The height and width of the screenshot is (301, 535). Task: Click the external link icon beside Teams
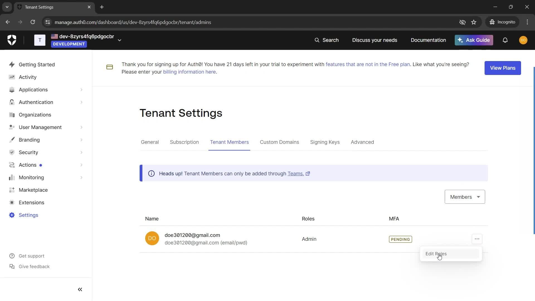click(x=308, y=174)
